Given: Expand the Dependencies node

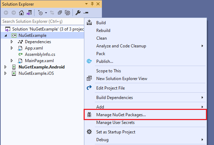Looking at the screenshot, I should tap(12, 42).
